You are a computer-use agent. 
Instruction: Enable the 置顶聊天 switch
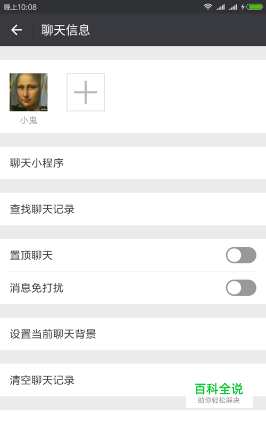click(x=241, y=255)
